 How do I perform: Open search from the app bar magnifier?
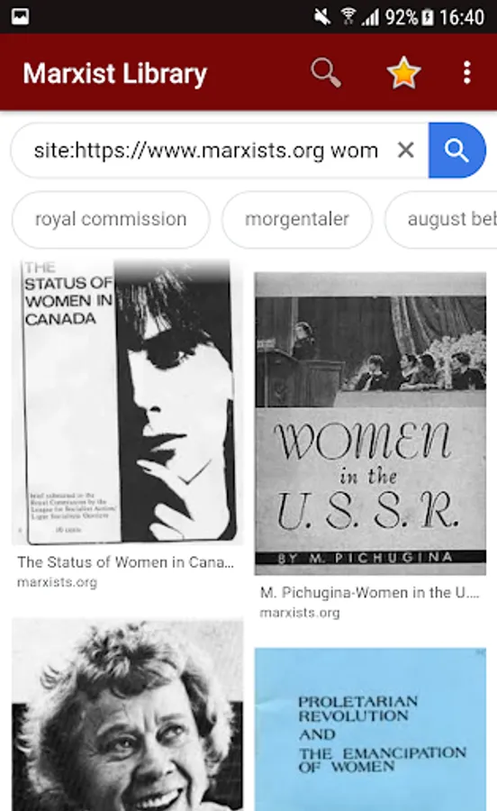[325, 73]
